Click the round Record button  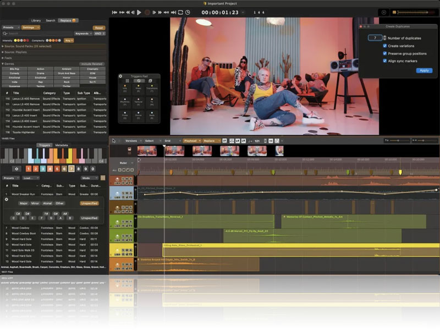[147, 12]
